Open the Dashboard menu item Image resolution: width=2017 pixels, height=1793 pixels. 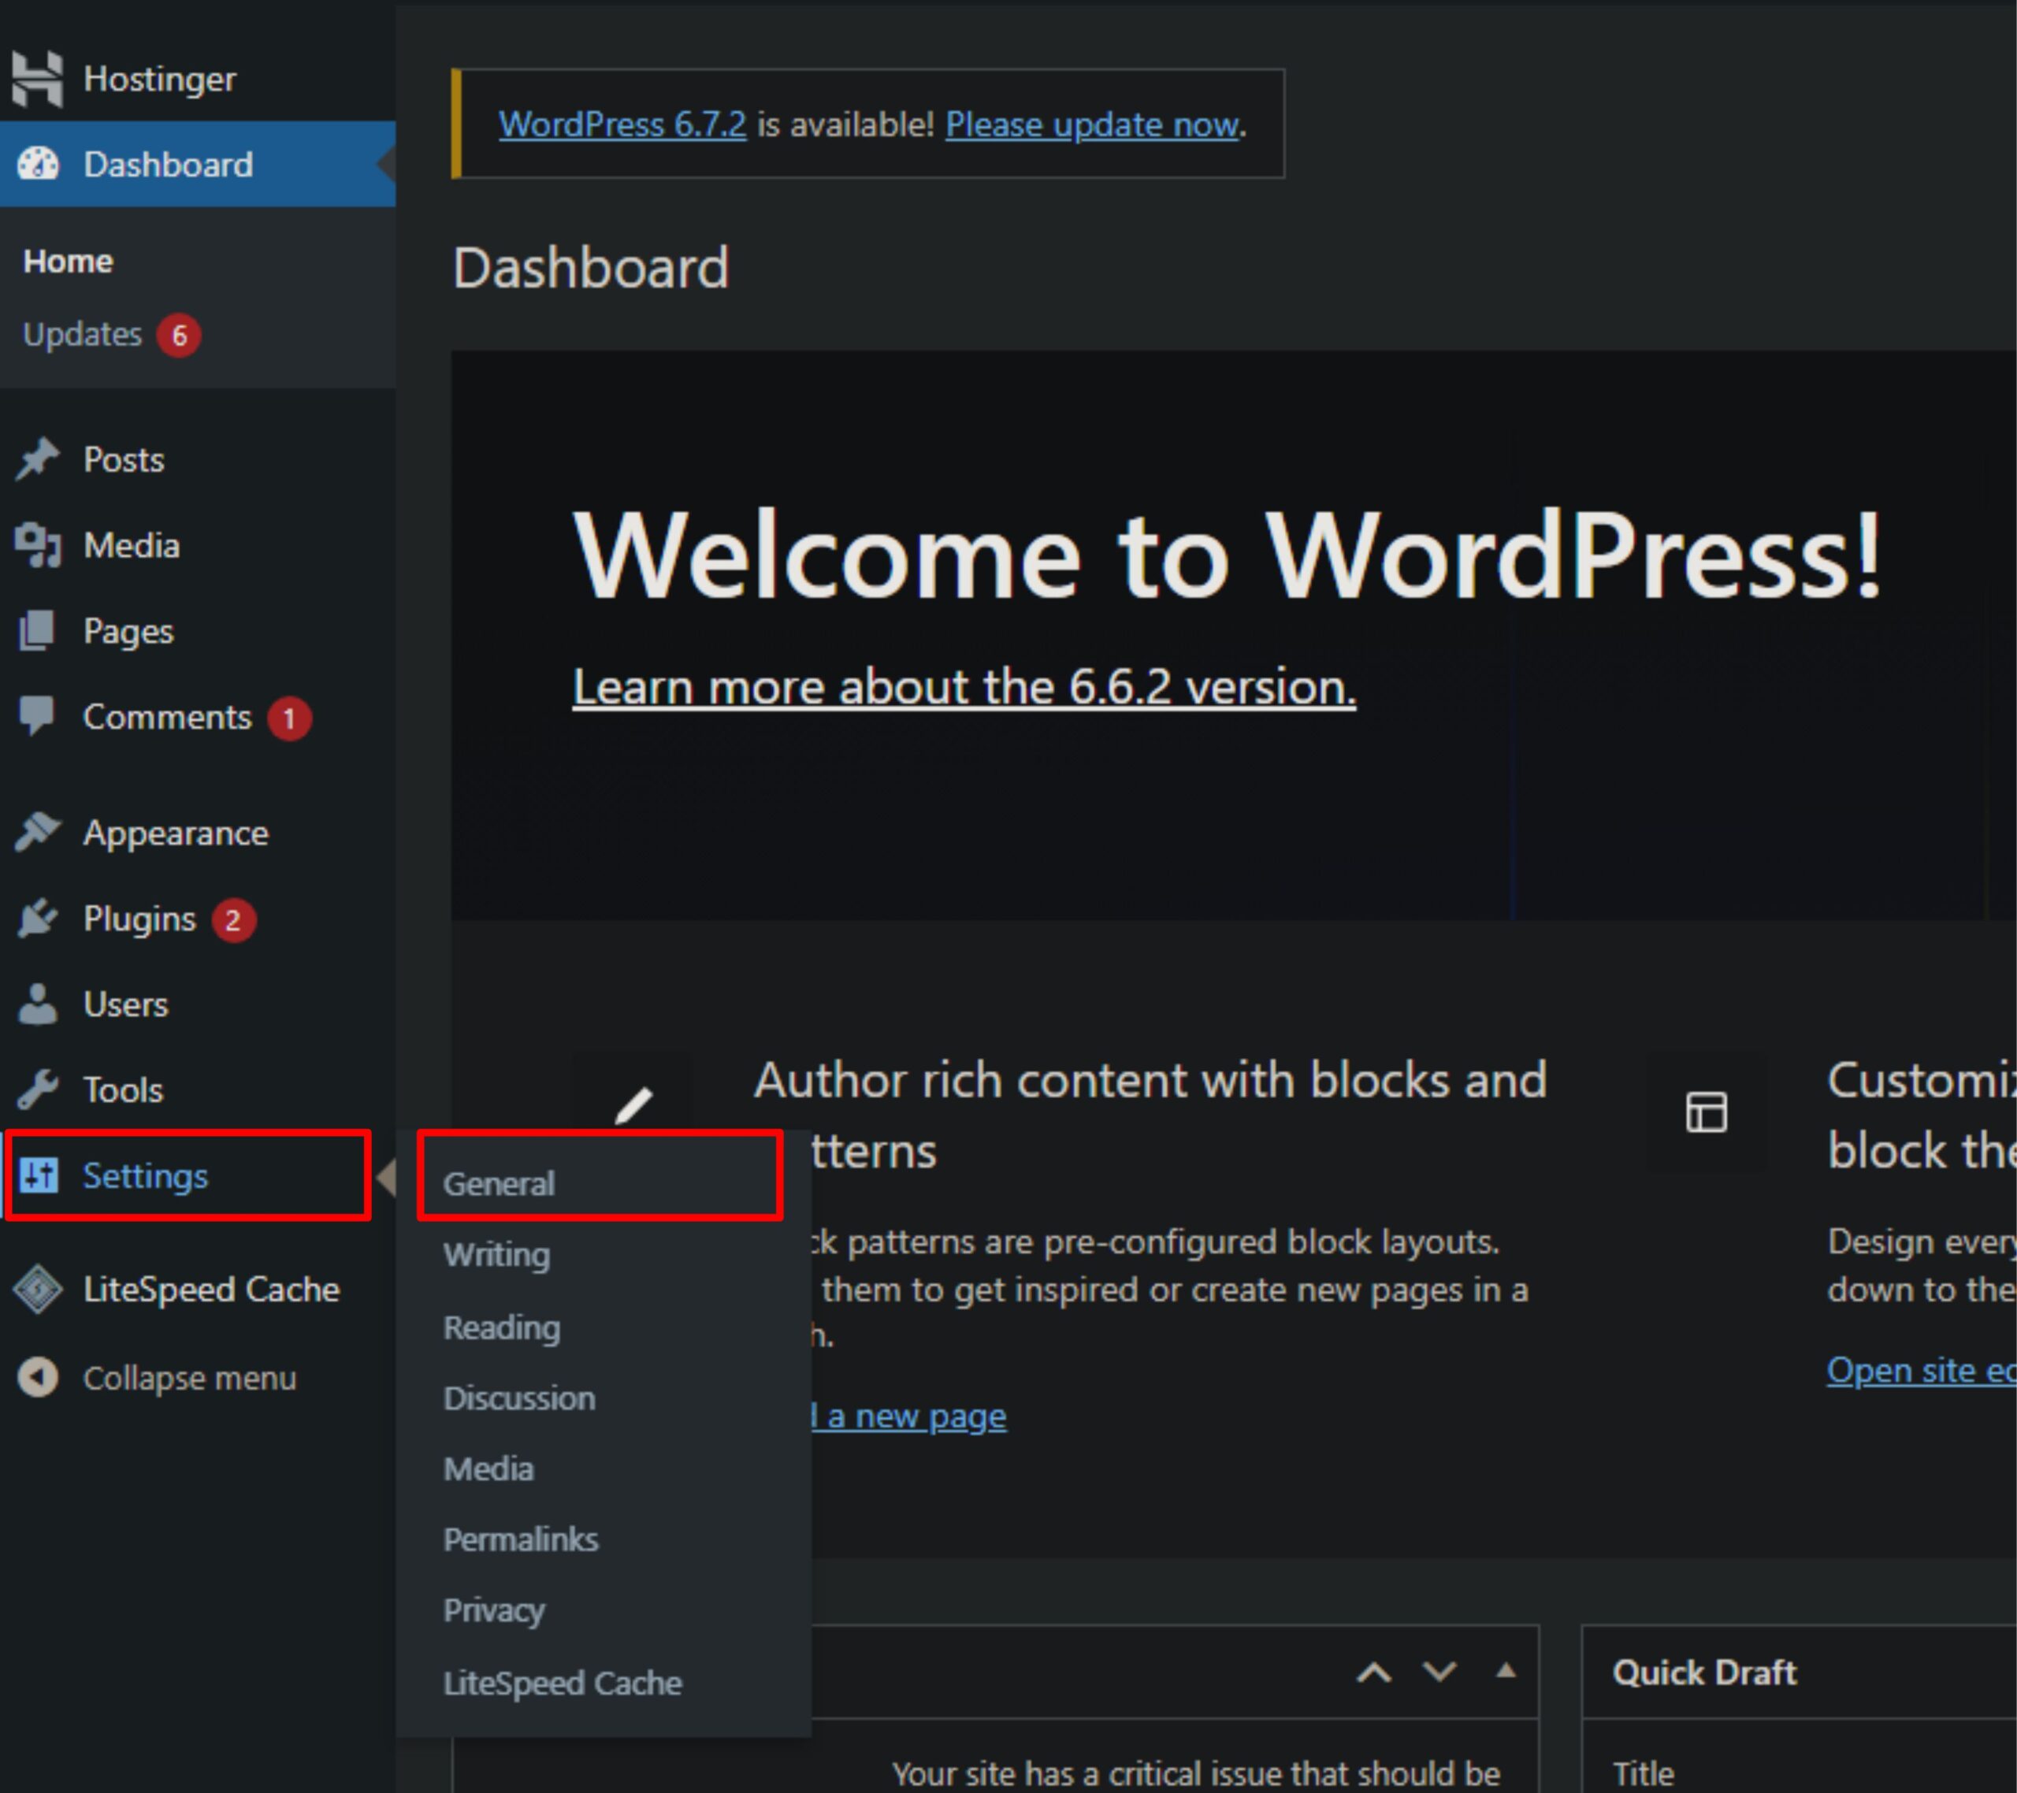point(197,164)
